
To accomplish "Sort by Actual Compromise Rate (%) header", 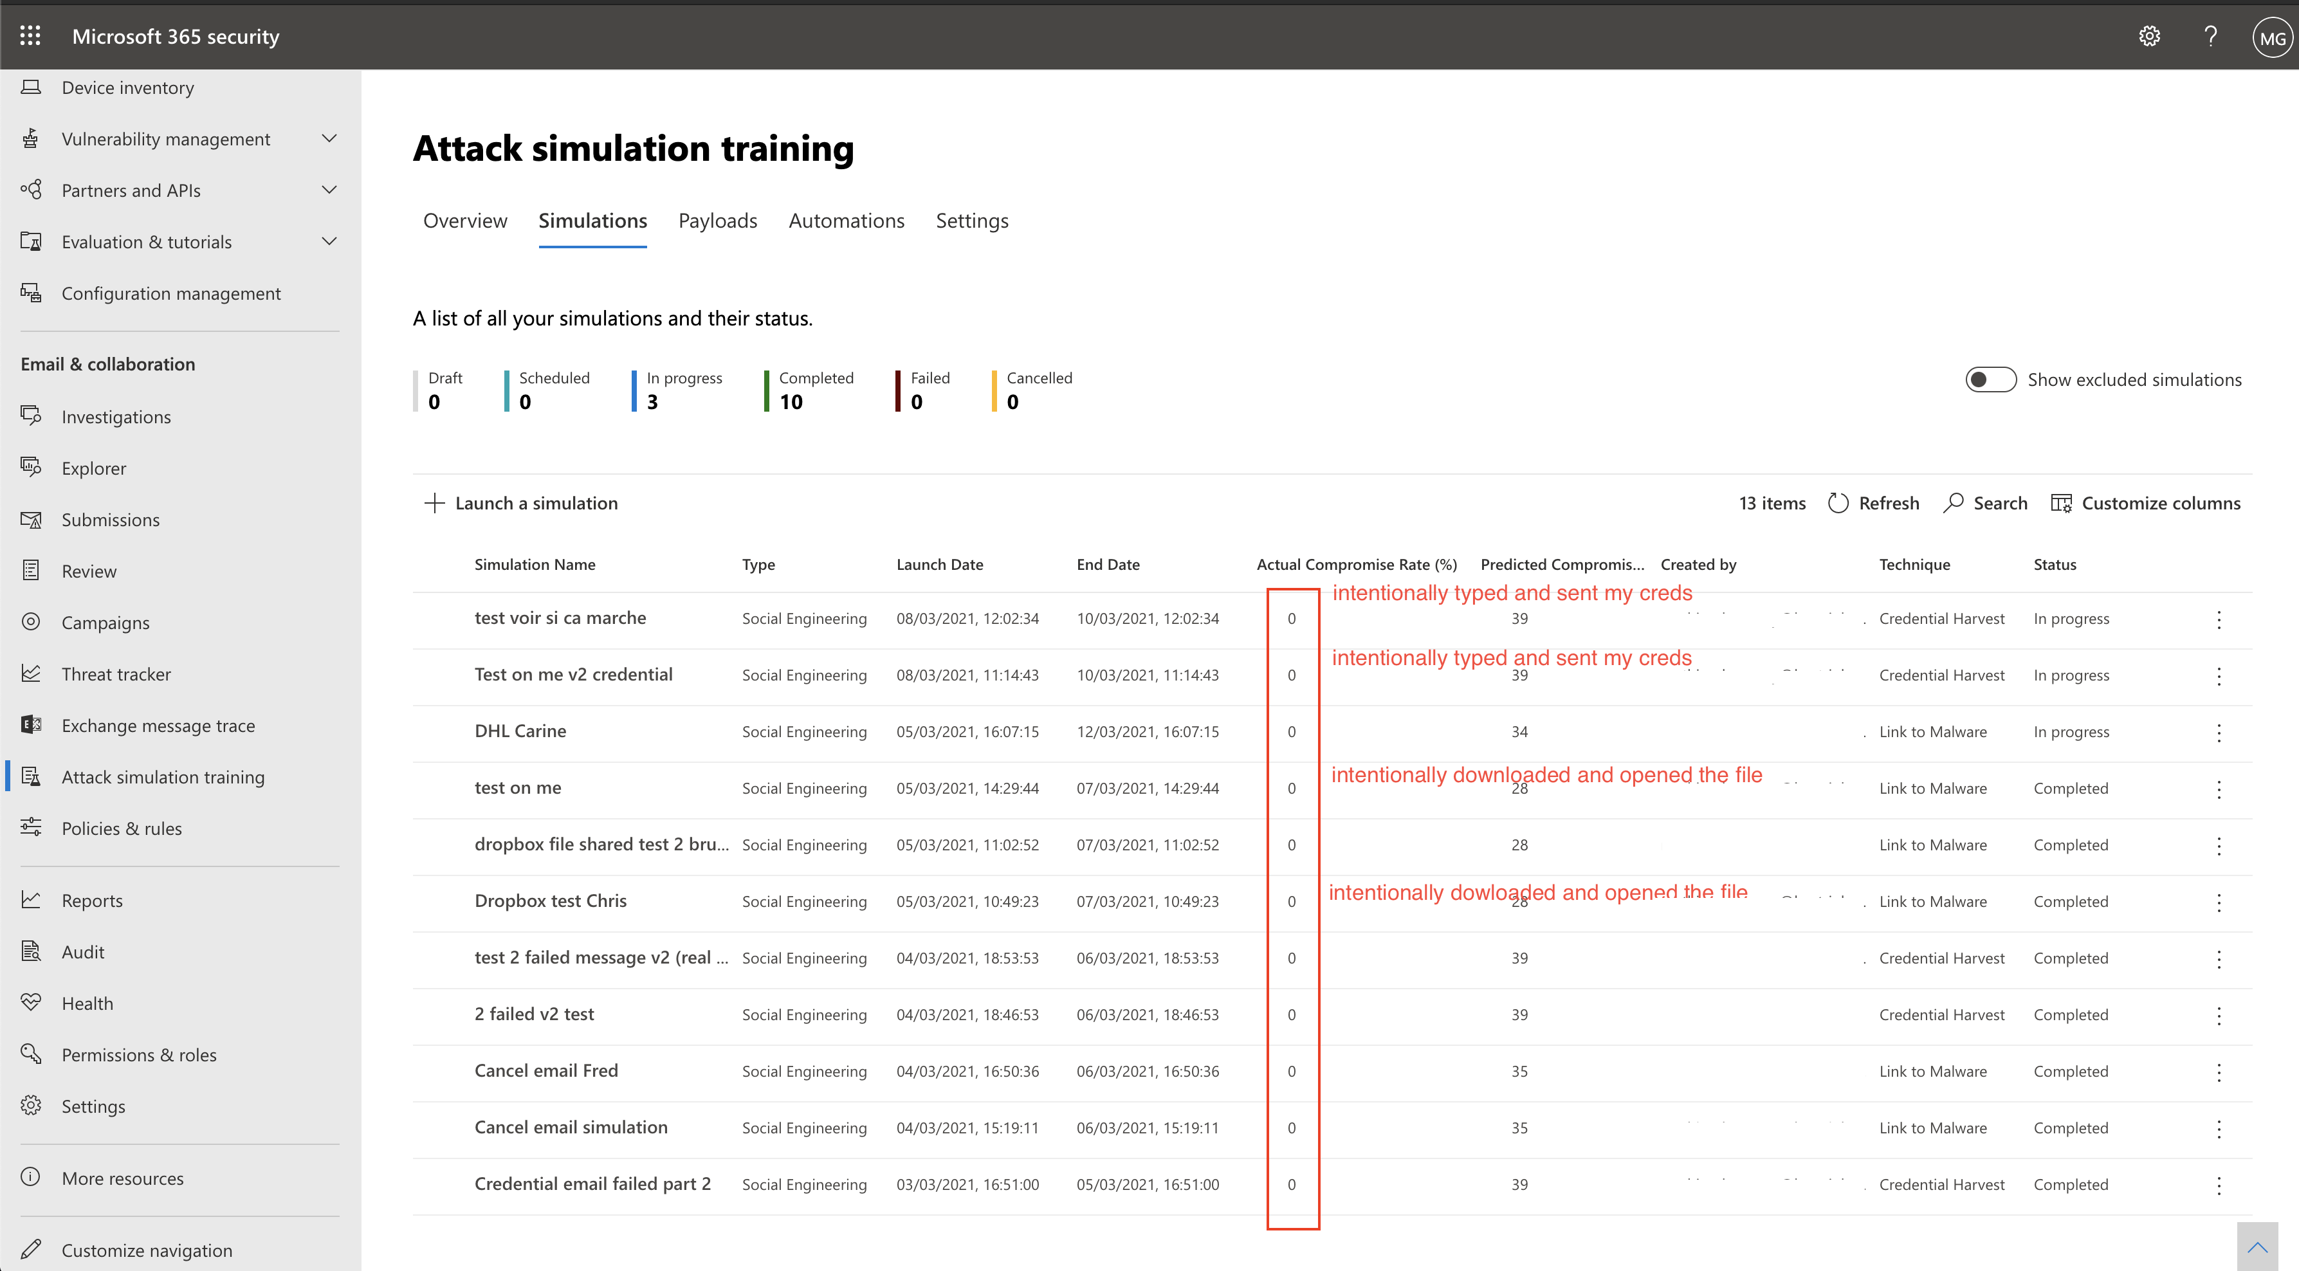I will (1357, 564).
